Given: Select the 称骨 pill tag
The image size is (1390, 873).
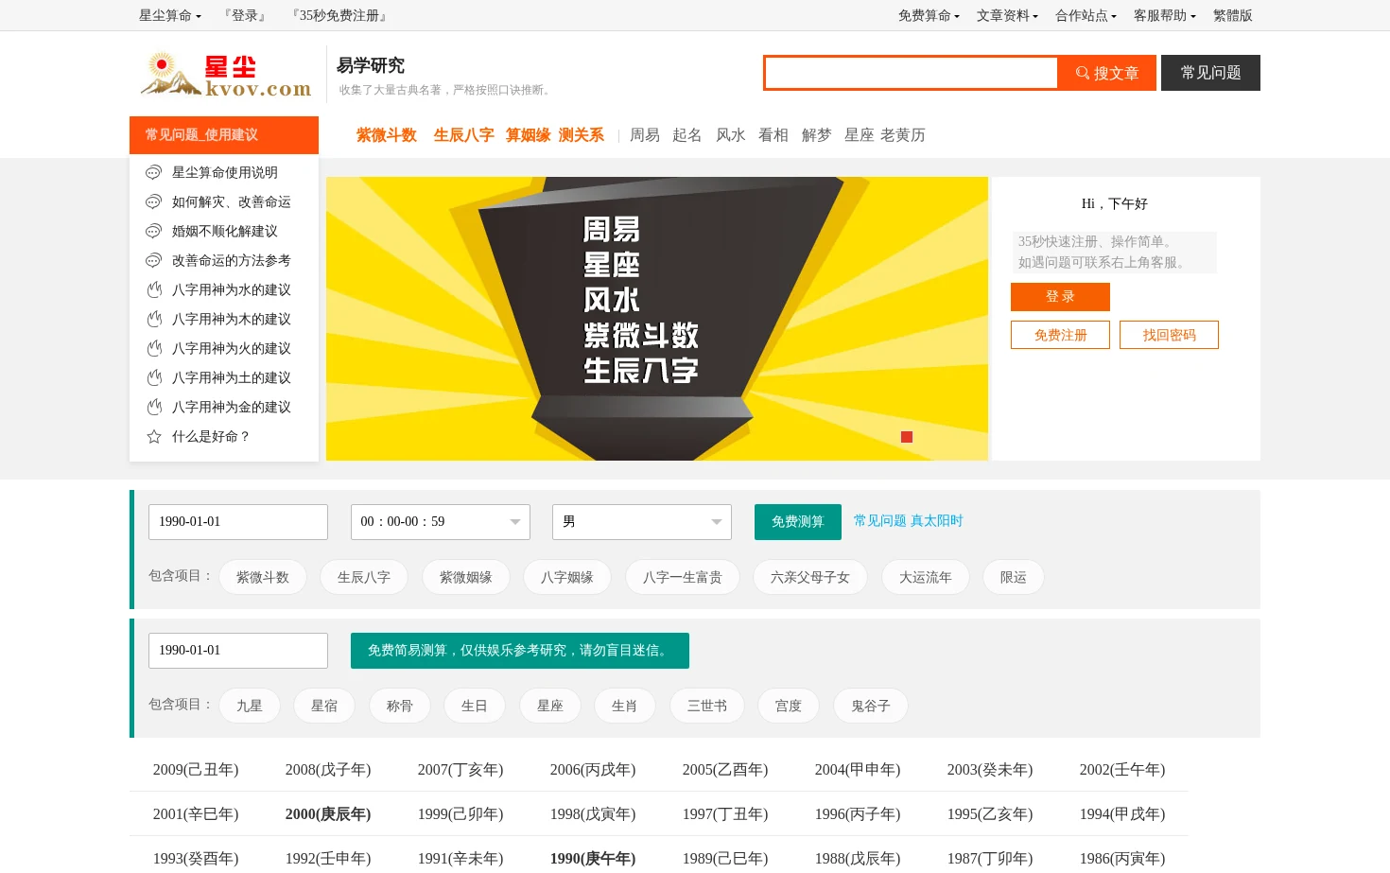Looking at the screenshot, I should click(400, 706).
